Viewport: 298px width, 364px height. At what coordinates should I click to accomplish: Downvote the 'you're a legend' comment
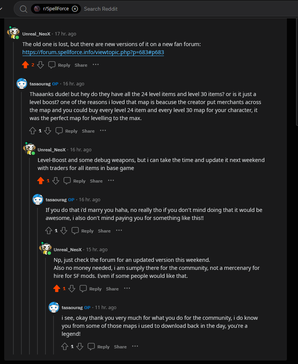[x=80, y=347]
